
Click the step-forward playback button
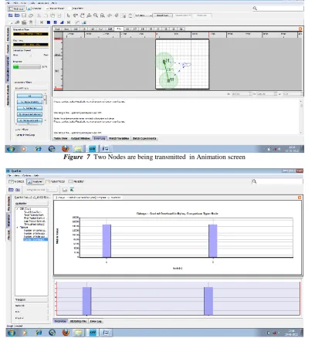(x=69, y=22)
